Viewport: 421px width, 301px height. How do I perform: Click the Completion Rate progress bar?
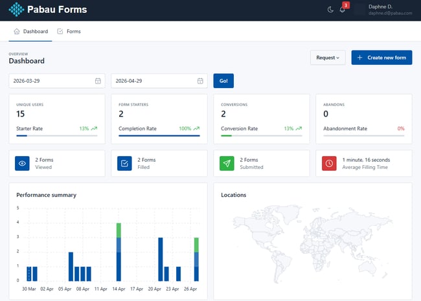point(159,136)
